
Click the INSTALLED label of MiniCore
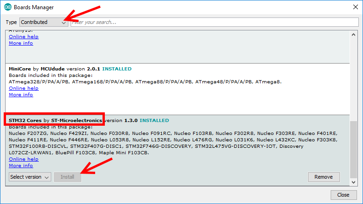coord(117,69)
